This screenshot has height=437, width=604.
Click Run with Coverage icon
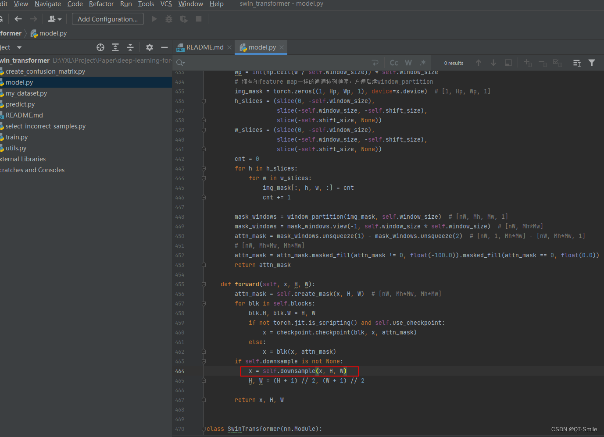[x=184, y=19]
